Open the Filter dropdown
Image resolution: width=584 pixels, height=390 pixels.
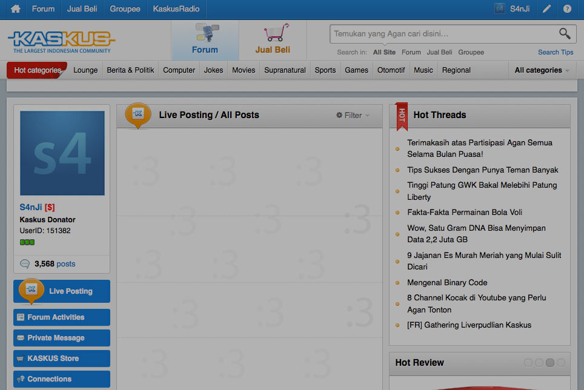353,115
